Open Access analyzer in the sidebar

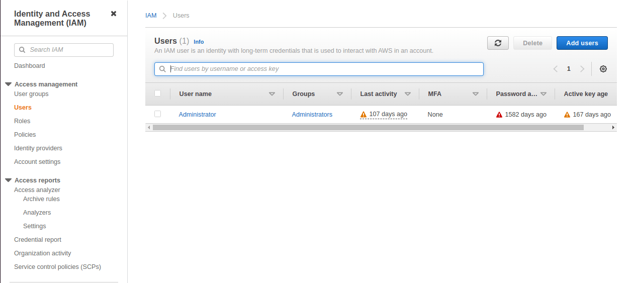coord(37,190)
